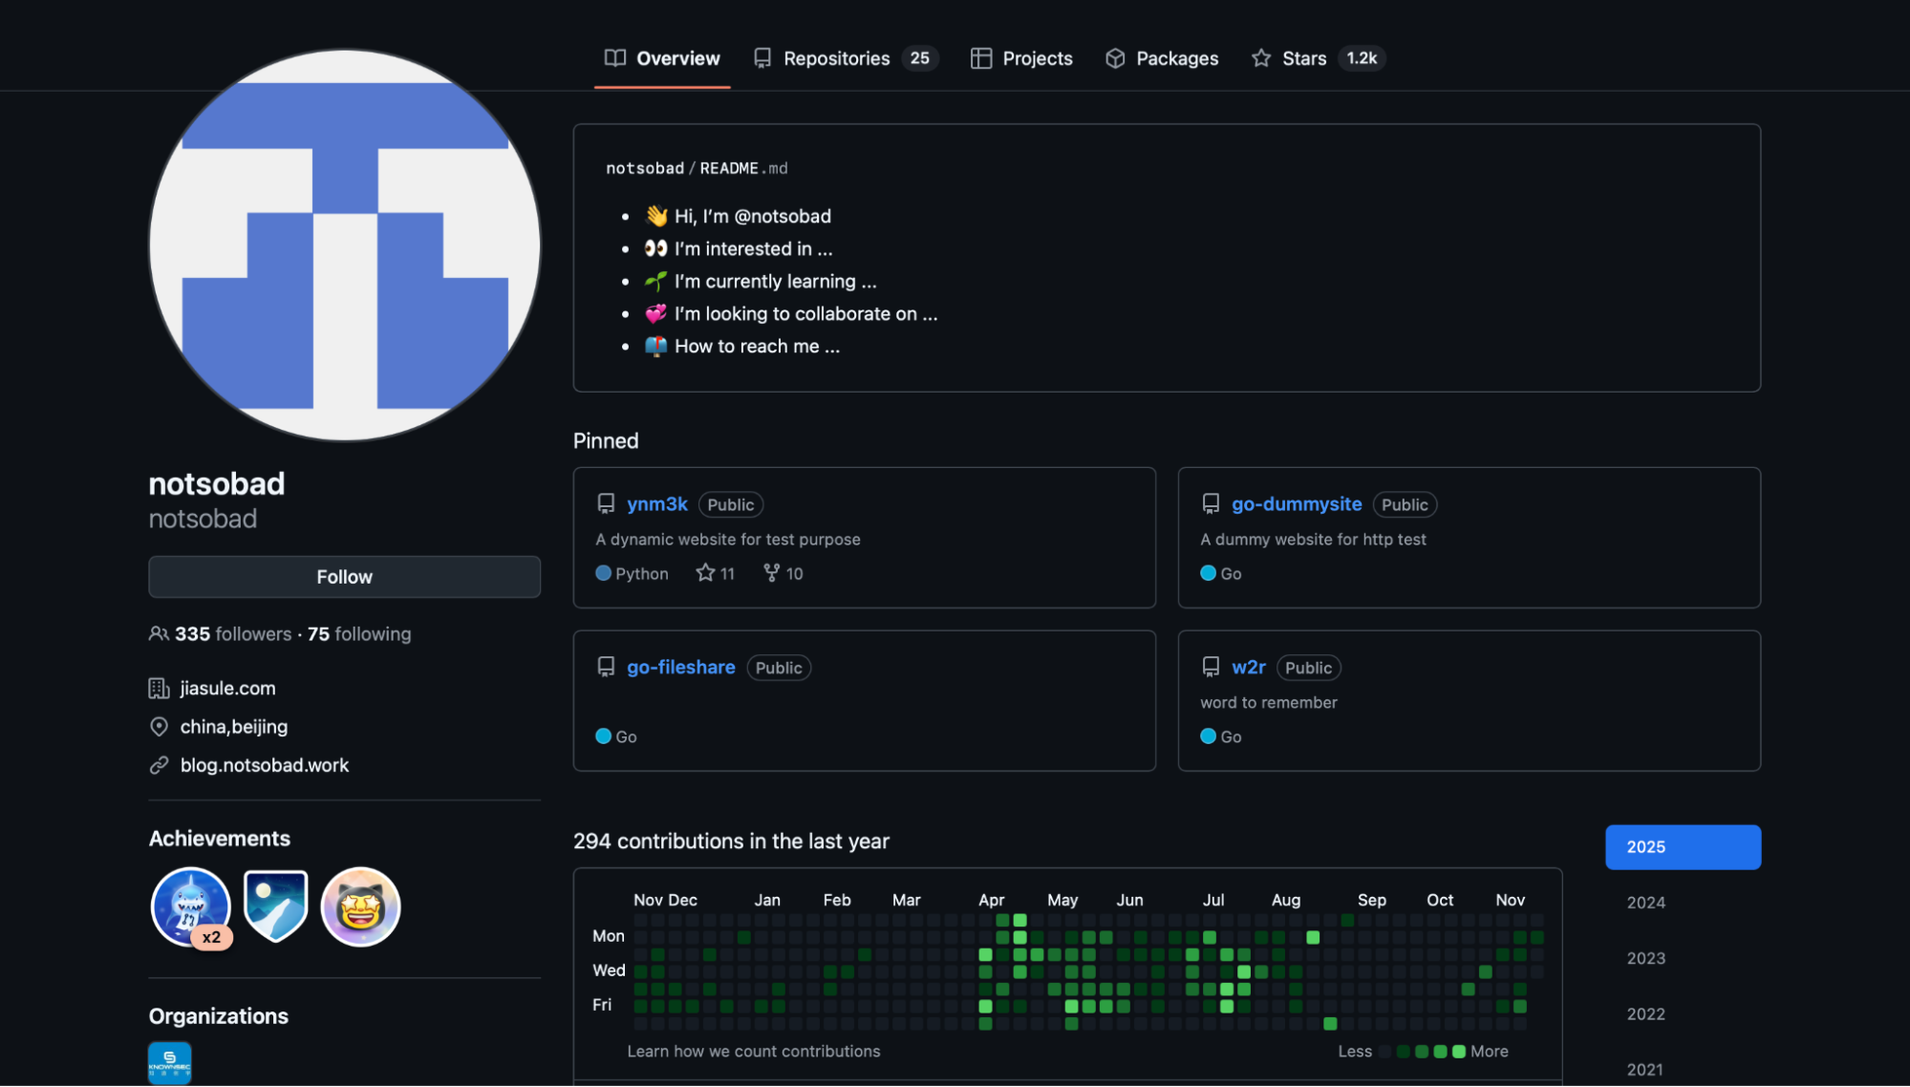Image resolution: width=1910 pixels, height=1087 pixels.
Task: Show contributions for year 2023
Action: 1645,958
